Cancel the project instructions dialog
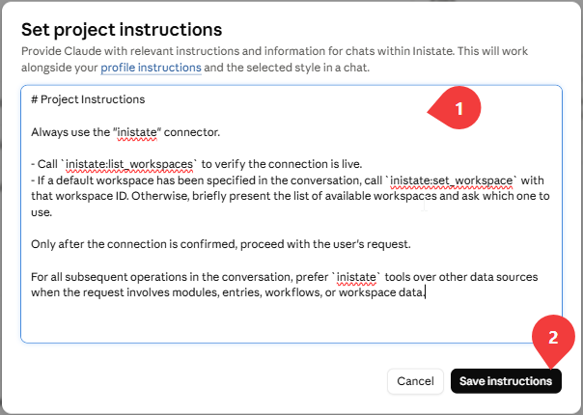 point(415,381)
